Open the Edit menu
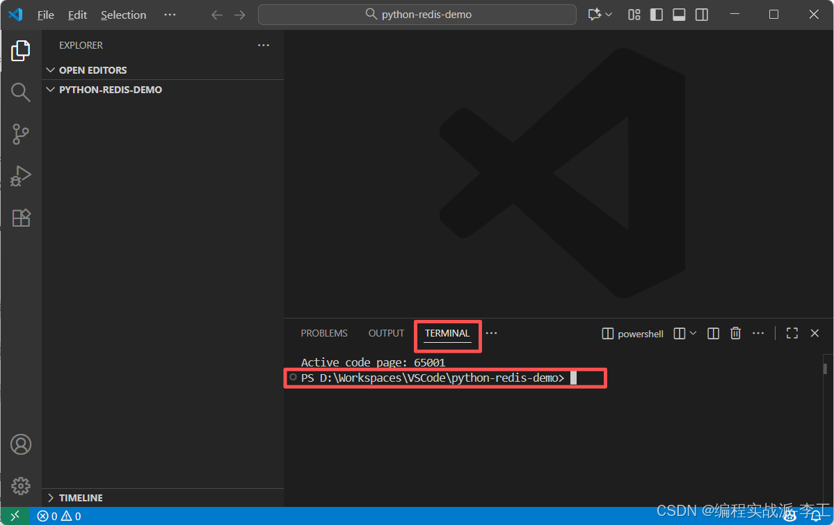Screen dimensions: 834x525 tap(77, 15)
